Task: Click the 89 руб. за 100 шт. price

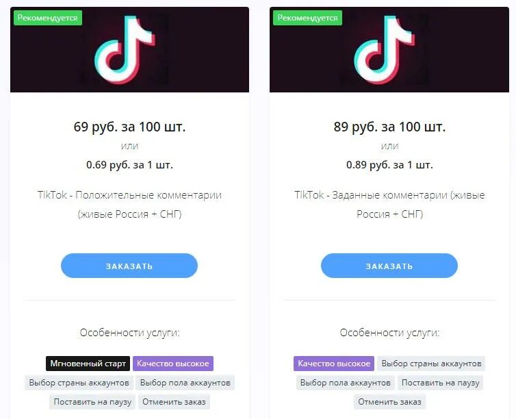Action: click(389, 127)
